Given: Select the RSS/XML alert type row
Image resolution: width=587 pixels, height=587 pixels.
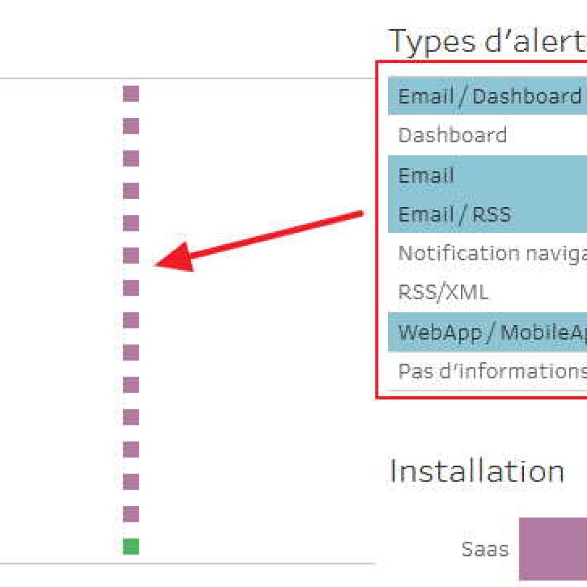Looking at the screenshot, I should (x=487, y=292).
